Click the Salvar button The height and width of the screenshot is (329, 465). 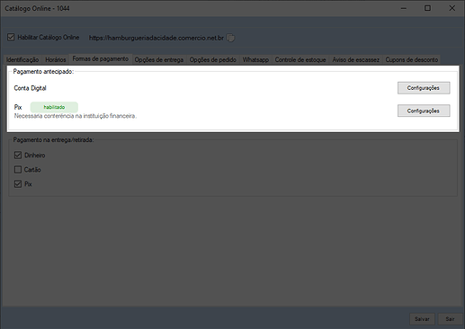coord(422,319)
